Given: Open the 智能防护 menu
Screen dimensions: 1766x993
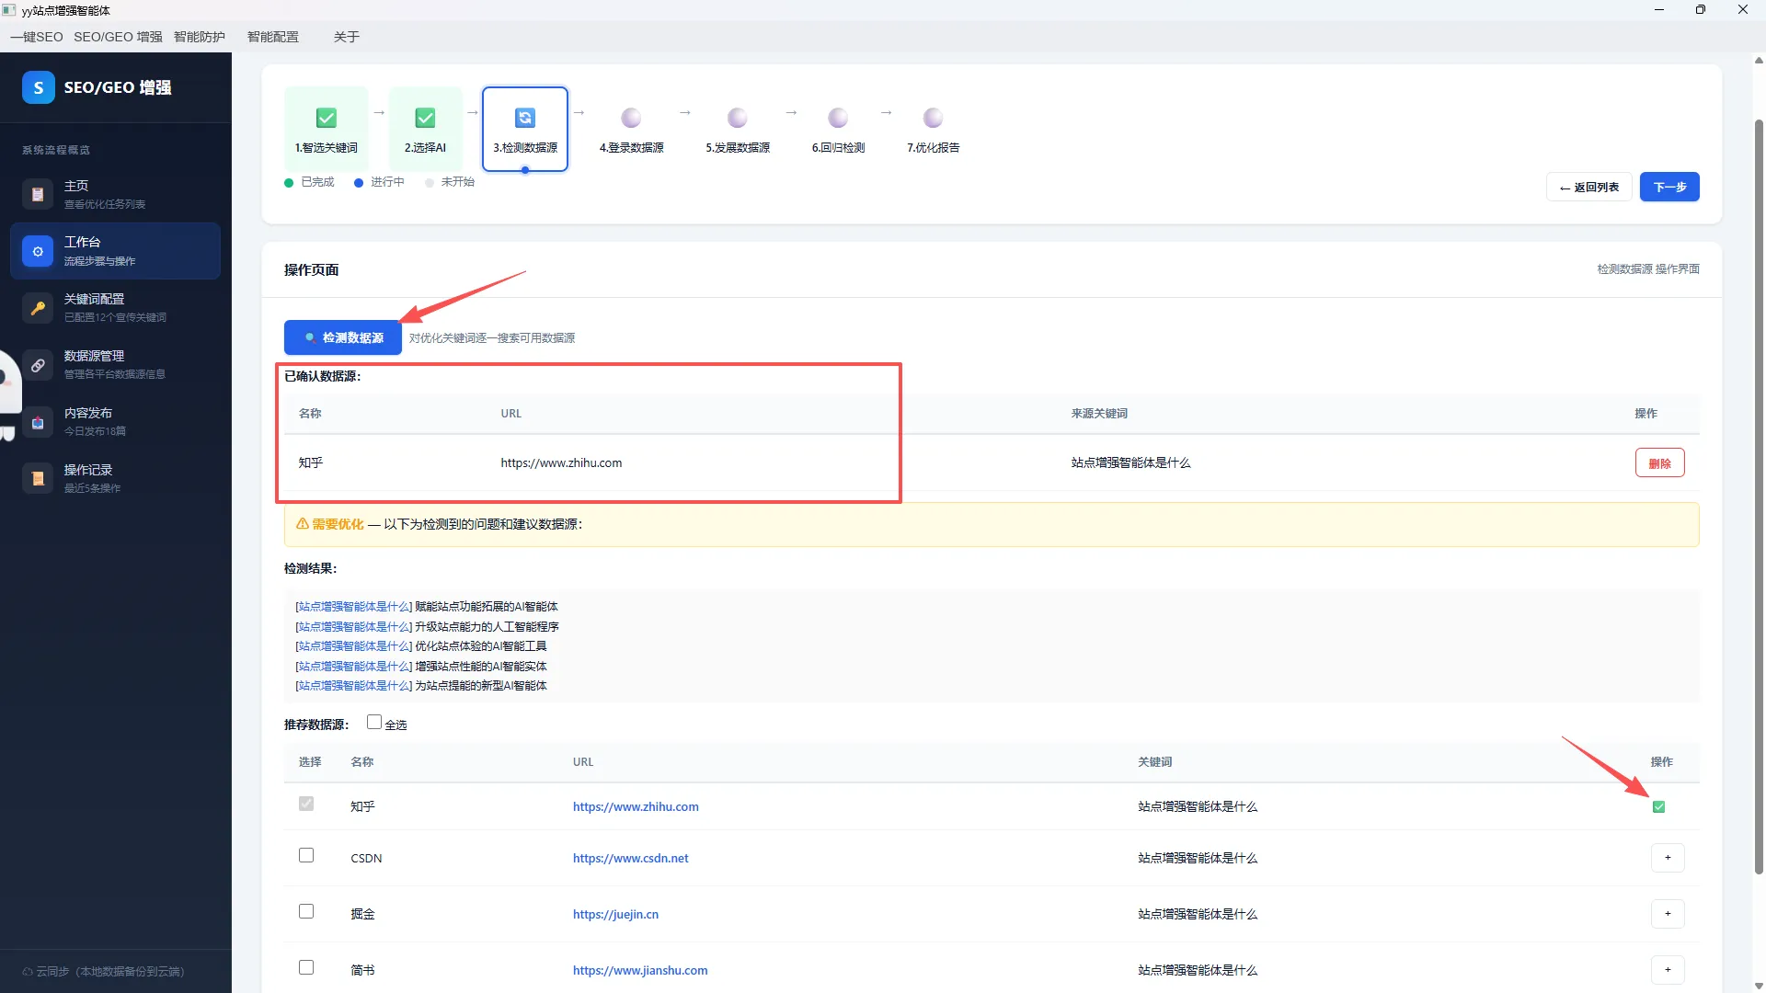Looking at the screenshot, I should [200, 37].
